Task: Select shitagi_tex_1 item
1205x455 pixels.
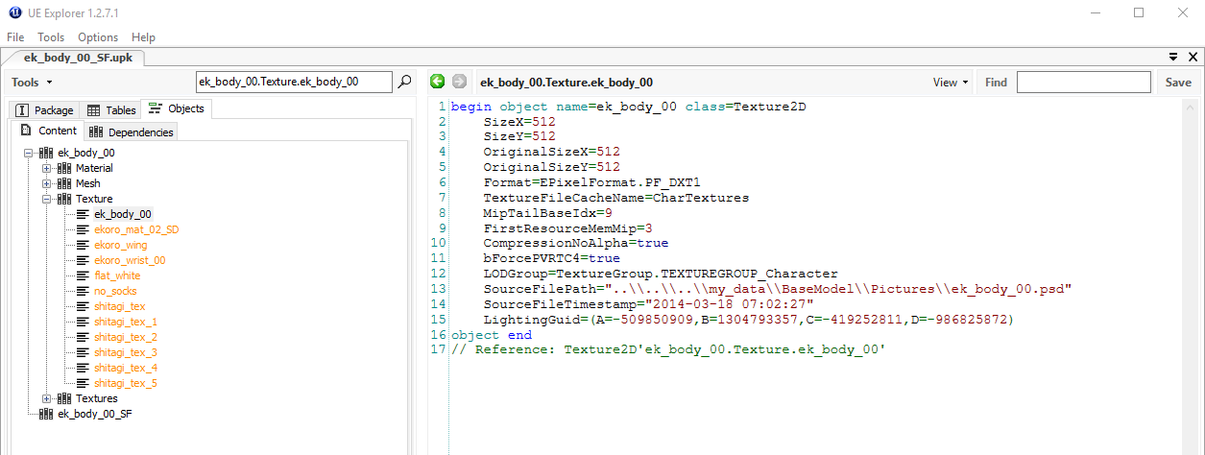Action: [x=125, y=322]
